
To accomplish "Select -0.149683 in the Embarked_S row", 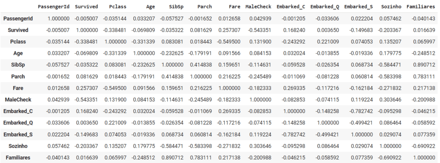I will click(86, 134).
